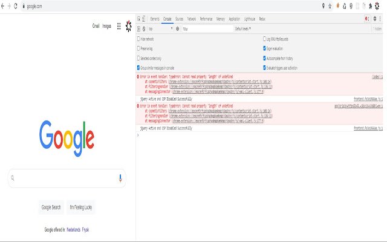Screen dimensions: 387x242
Task: Open the DevTools three-dot menu
Action: [380, 19]
